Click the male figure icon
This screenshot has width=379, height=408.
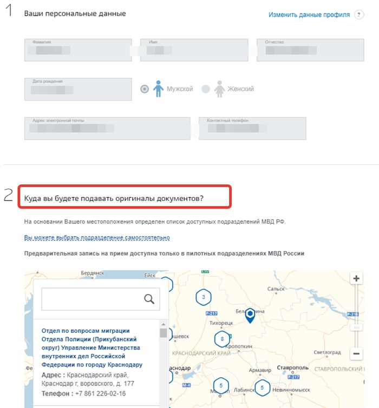coord(158,89)
